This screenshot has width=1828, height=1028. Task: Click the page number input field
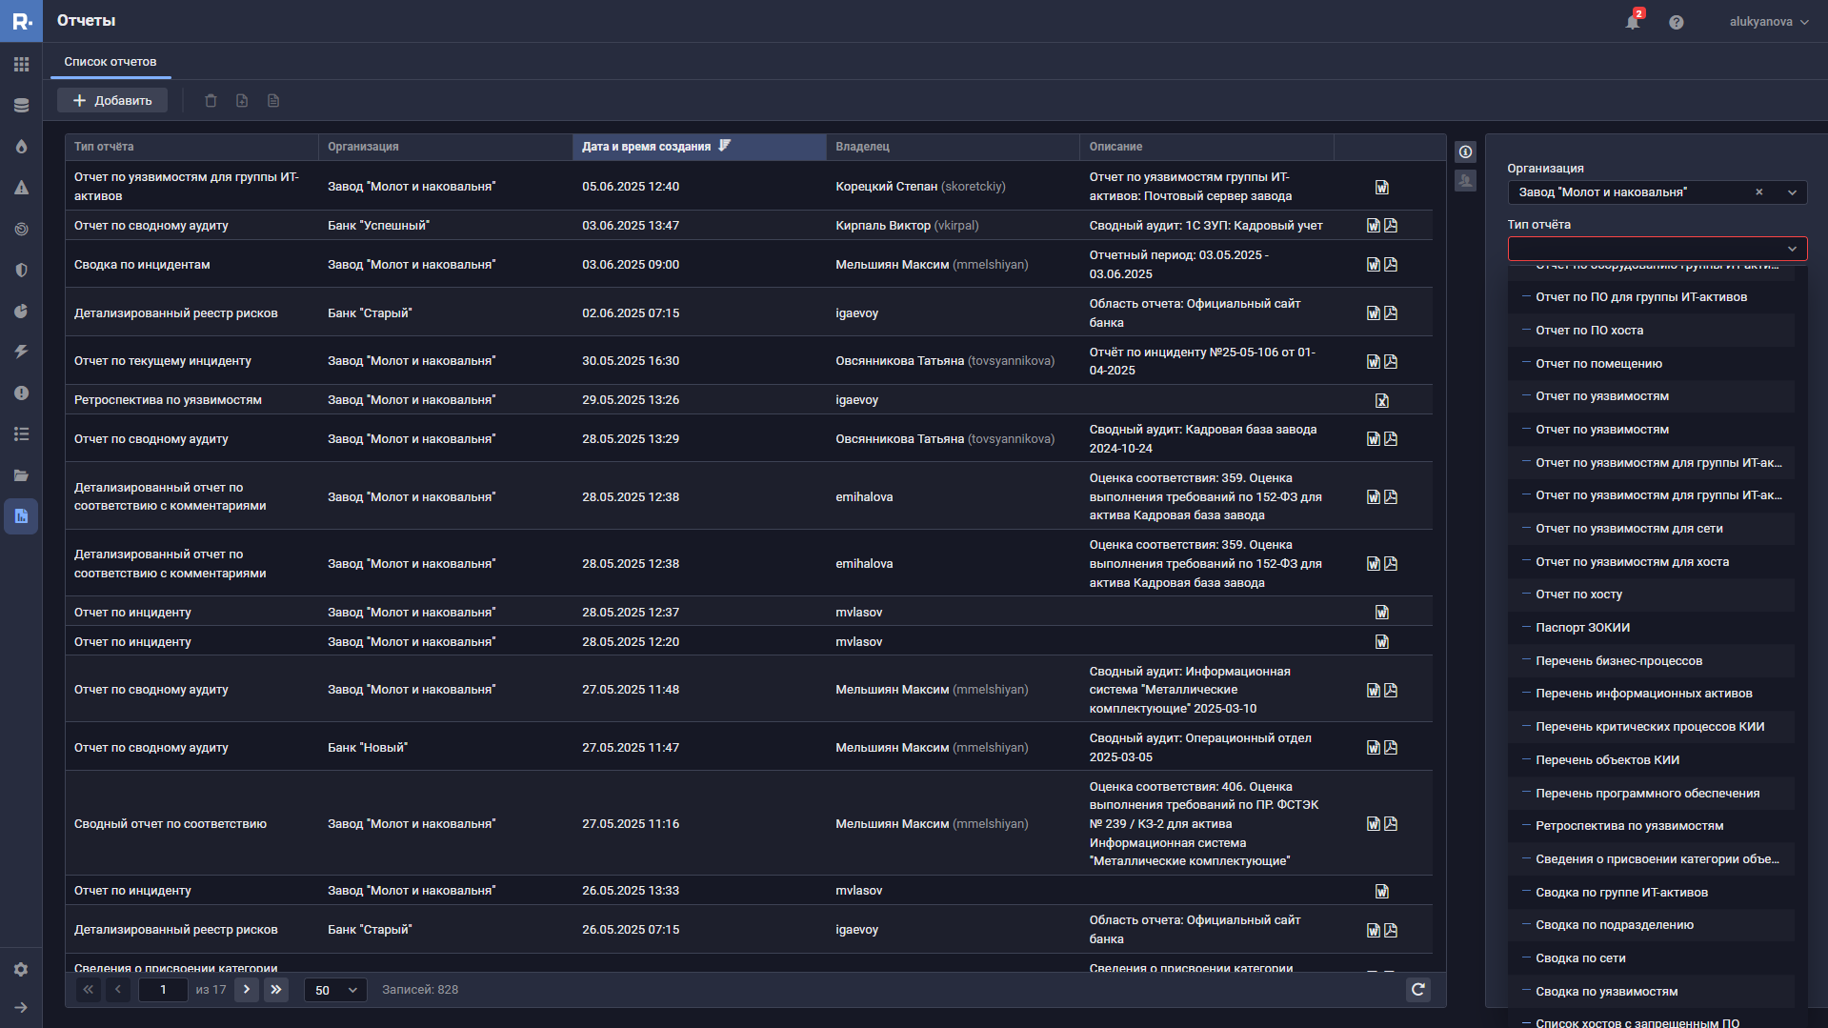163,990
